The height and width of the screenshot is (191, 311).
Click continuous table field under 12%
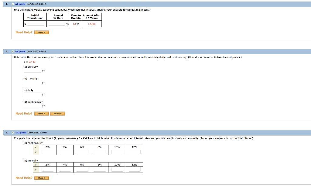point(135,152)
